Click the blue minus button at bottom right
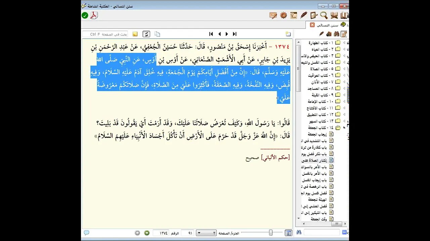Image resolution: width=430 pixels, height=241 pixels. (344, 232)
